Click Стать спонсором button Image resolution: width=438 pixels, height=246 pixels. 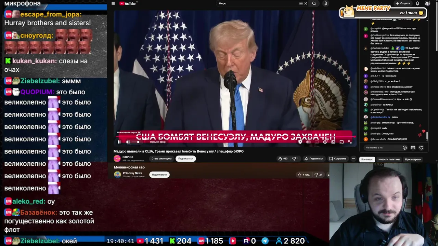click(162, 159)
